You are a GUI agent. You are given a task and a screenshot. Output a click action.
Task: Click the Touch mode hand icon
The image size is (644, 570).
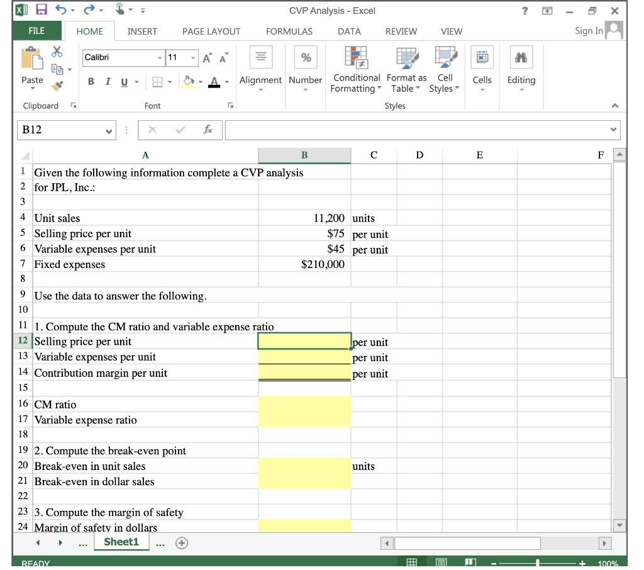119,9
